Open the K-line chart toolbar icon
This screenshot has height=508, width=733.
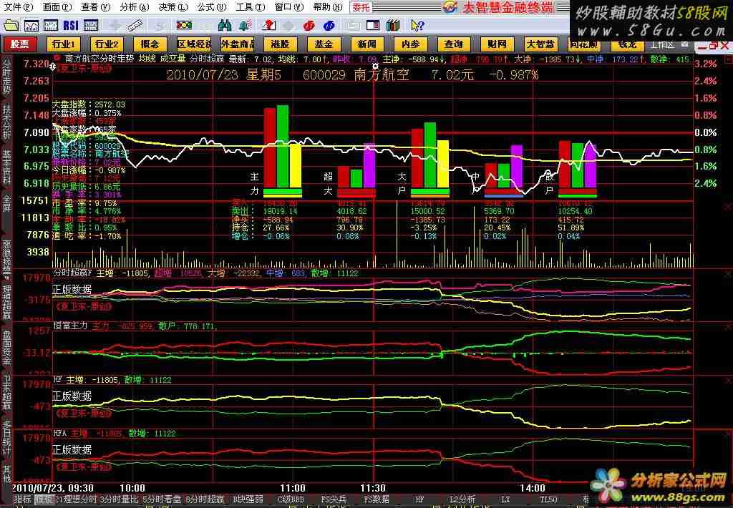(x=51, y=25)
